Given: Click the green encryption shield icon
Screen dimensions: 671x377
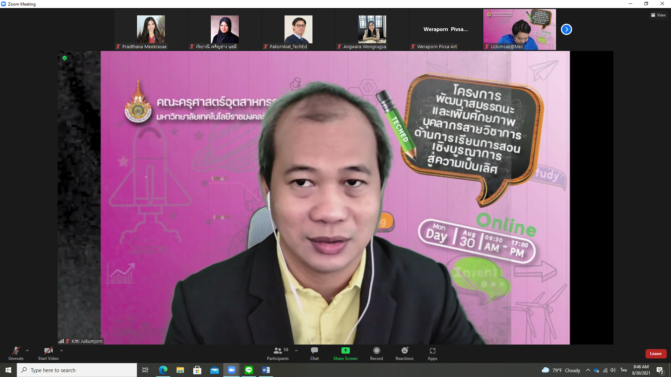Looking at the screenshot, I should point(65,58).
